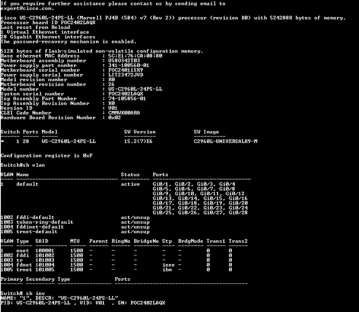
Task: Click top assembly part number 74-105856-01
Action: [127, 99]
